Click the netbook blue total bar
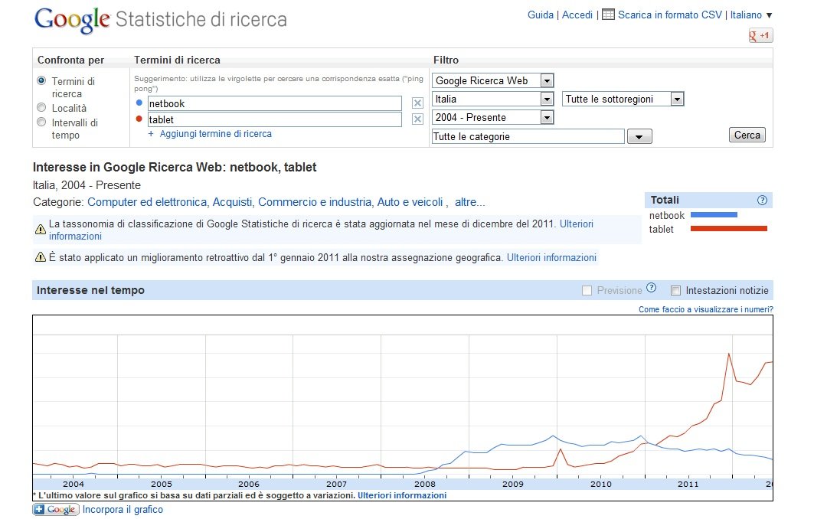This screenshot has width=814, height=519. (x=714, y=215)
